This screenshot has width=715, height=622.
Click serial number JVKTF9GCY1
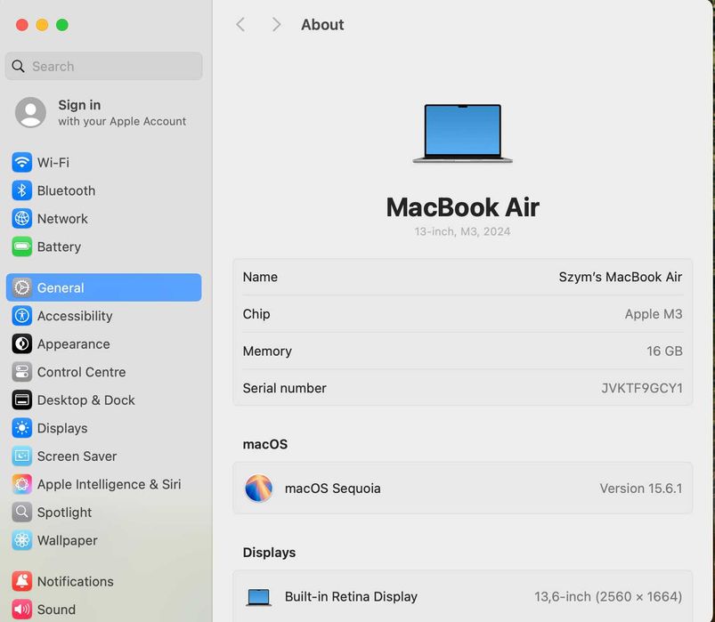[642, 388]
